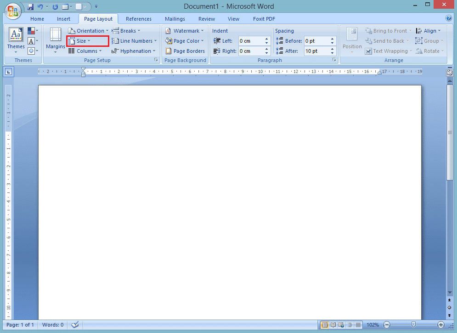Switch to the View tab
Screen dimensions: 457x333
[233, 19]
